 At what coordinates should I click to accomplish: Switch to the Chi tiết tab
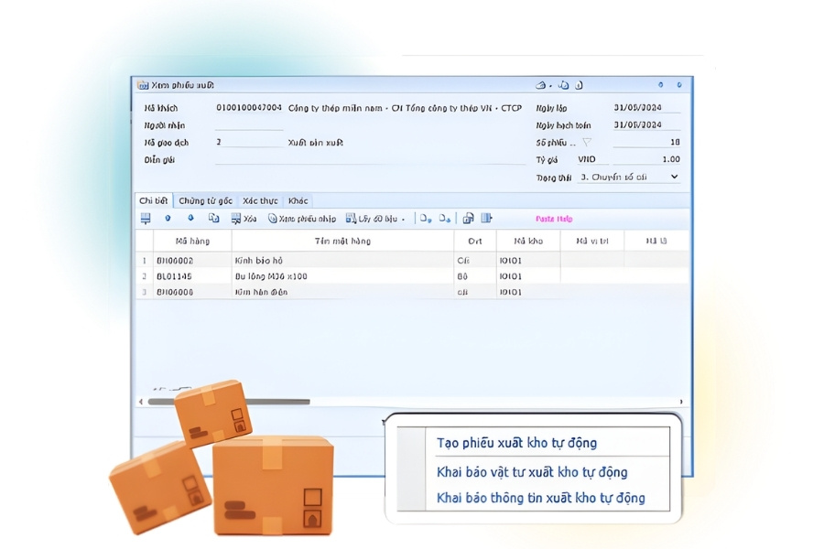click(153, 200)
